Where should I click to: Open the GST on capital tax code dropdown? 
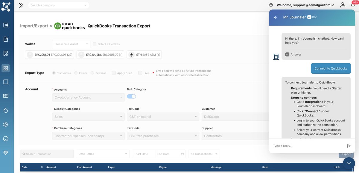click(x=163, y=117)
